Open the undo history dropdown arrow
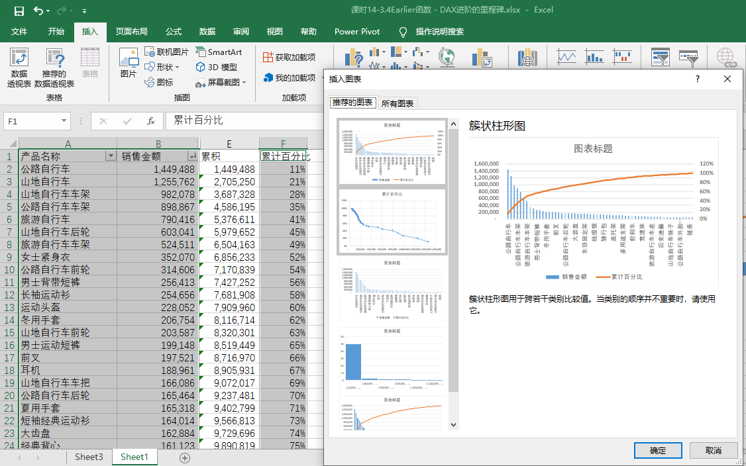The width and height of the screenshot is (746, 466). tap(49, 11)
